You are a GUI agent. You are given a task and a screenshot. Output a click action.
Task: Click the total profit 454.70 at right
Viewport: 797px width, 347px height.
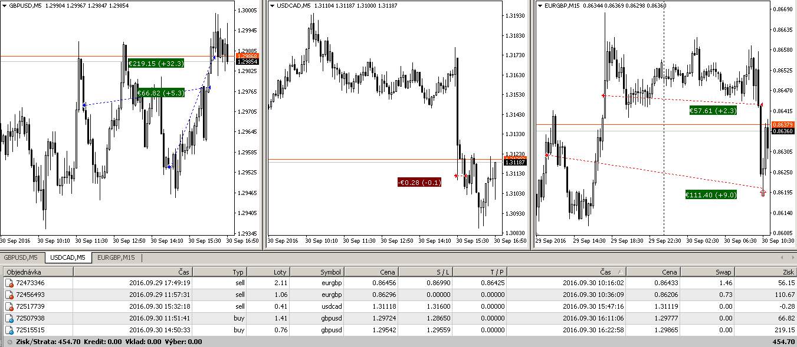(784, 342)
